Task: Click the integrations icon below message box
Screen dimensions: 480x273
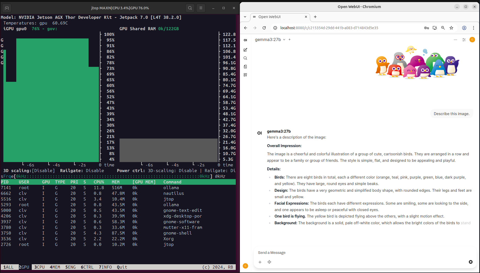Action: [269, 262]
